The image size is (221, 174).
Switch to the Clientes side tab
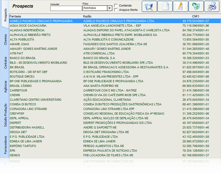pos(6,40)
